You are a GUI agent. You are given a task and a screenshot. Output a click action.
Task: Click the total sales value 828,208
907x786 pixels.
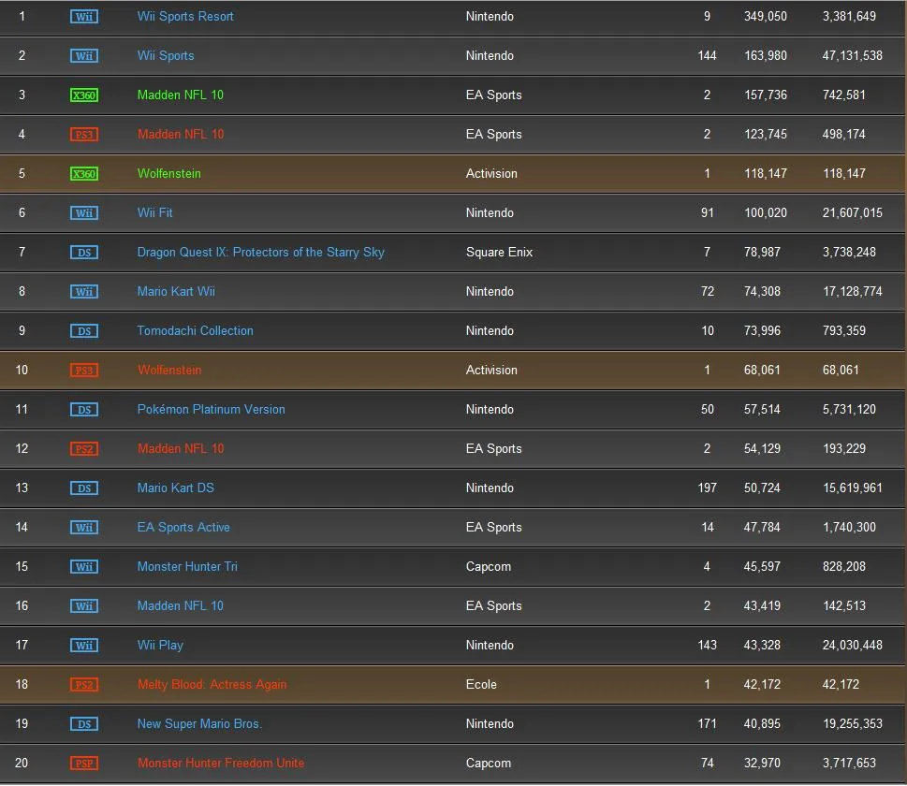coord(844,567)
